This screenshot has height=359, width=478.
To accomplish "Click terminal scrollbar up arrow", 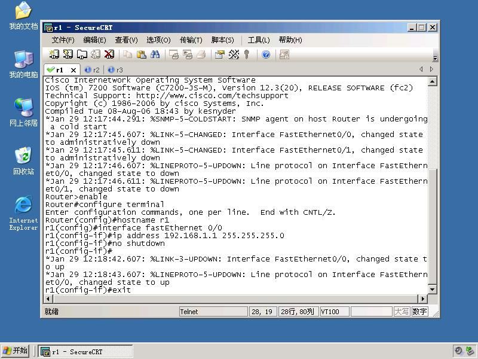I will coord(432,81).
